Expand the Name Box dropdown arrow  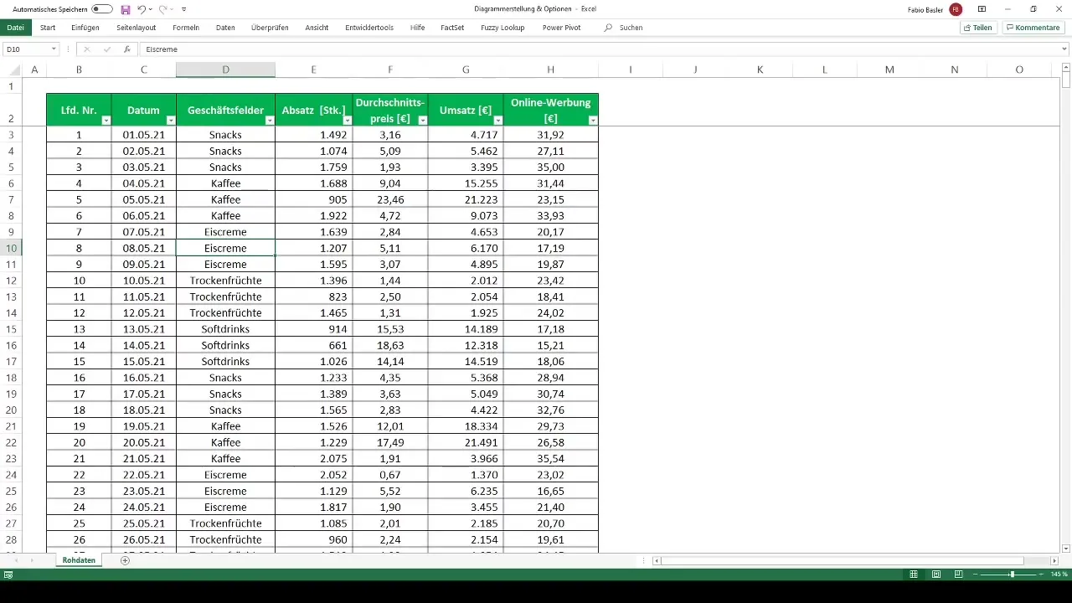tap(54, 49)
